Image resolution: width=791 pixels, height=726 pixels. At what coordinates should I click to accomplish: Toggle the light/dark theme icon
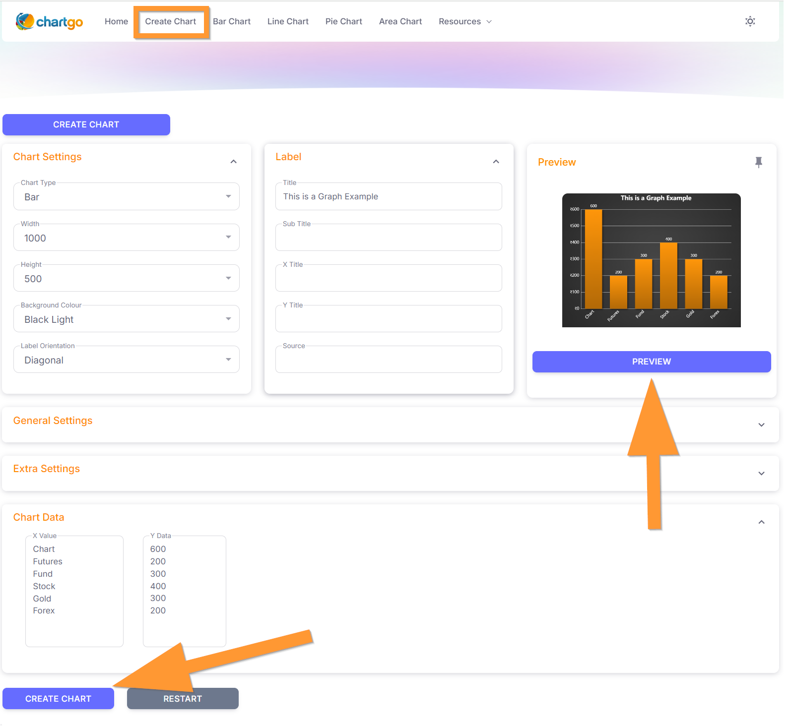pyautogui.click(x=750, y=21)
